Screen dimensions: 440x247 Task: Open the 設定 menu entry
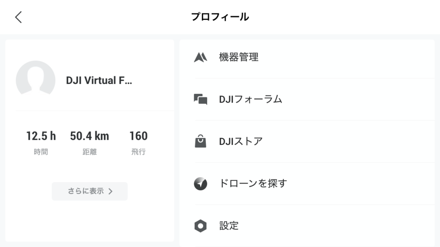pos(307,226)
